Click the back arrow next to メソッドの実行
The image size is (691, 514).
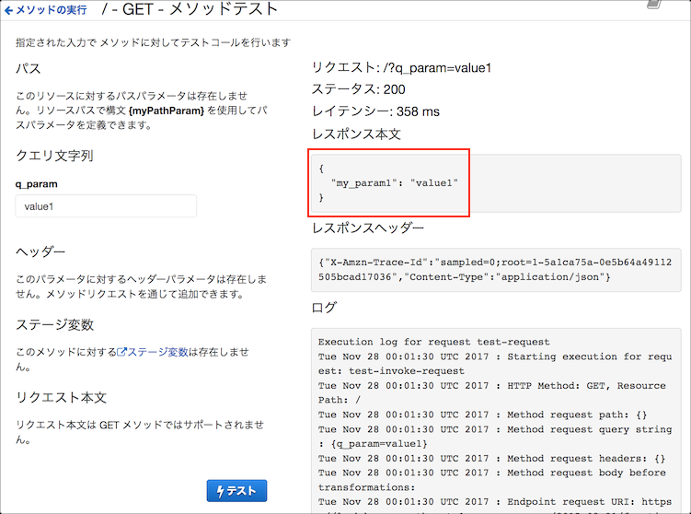pyautogui.click(x=9, y=9)
